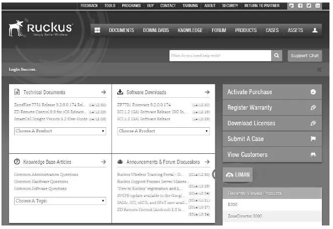Screen dimensions: 333x229
Task: Open the first social icon before Facebook
Action: [x=292, y=6]
